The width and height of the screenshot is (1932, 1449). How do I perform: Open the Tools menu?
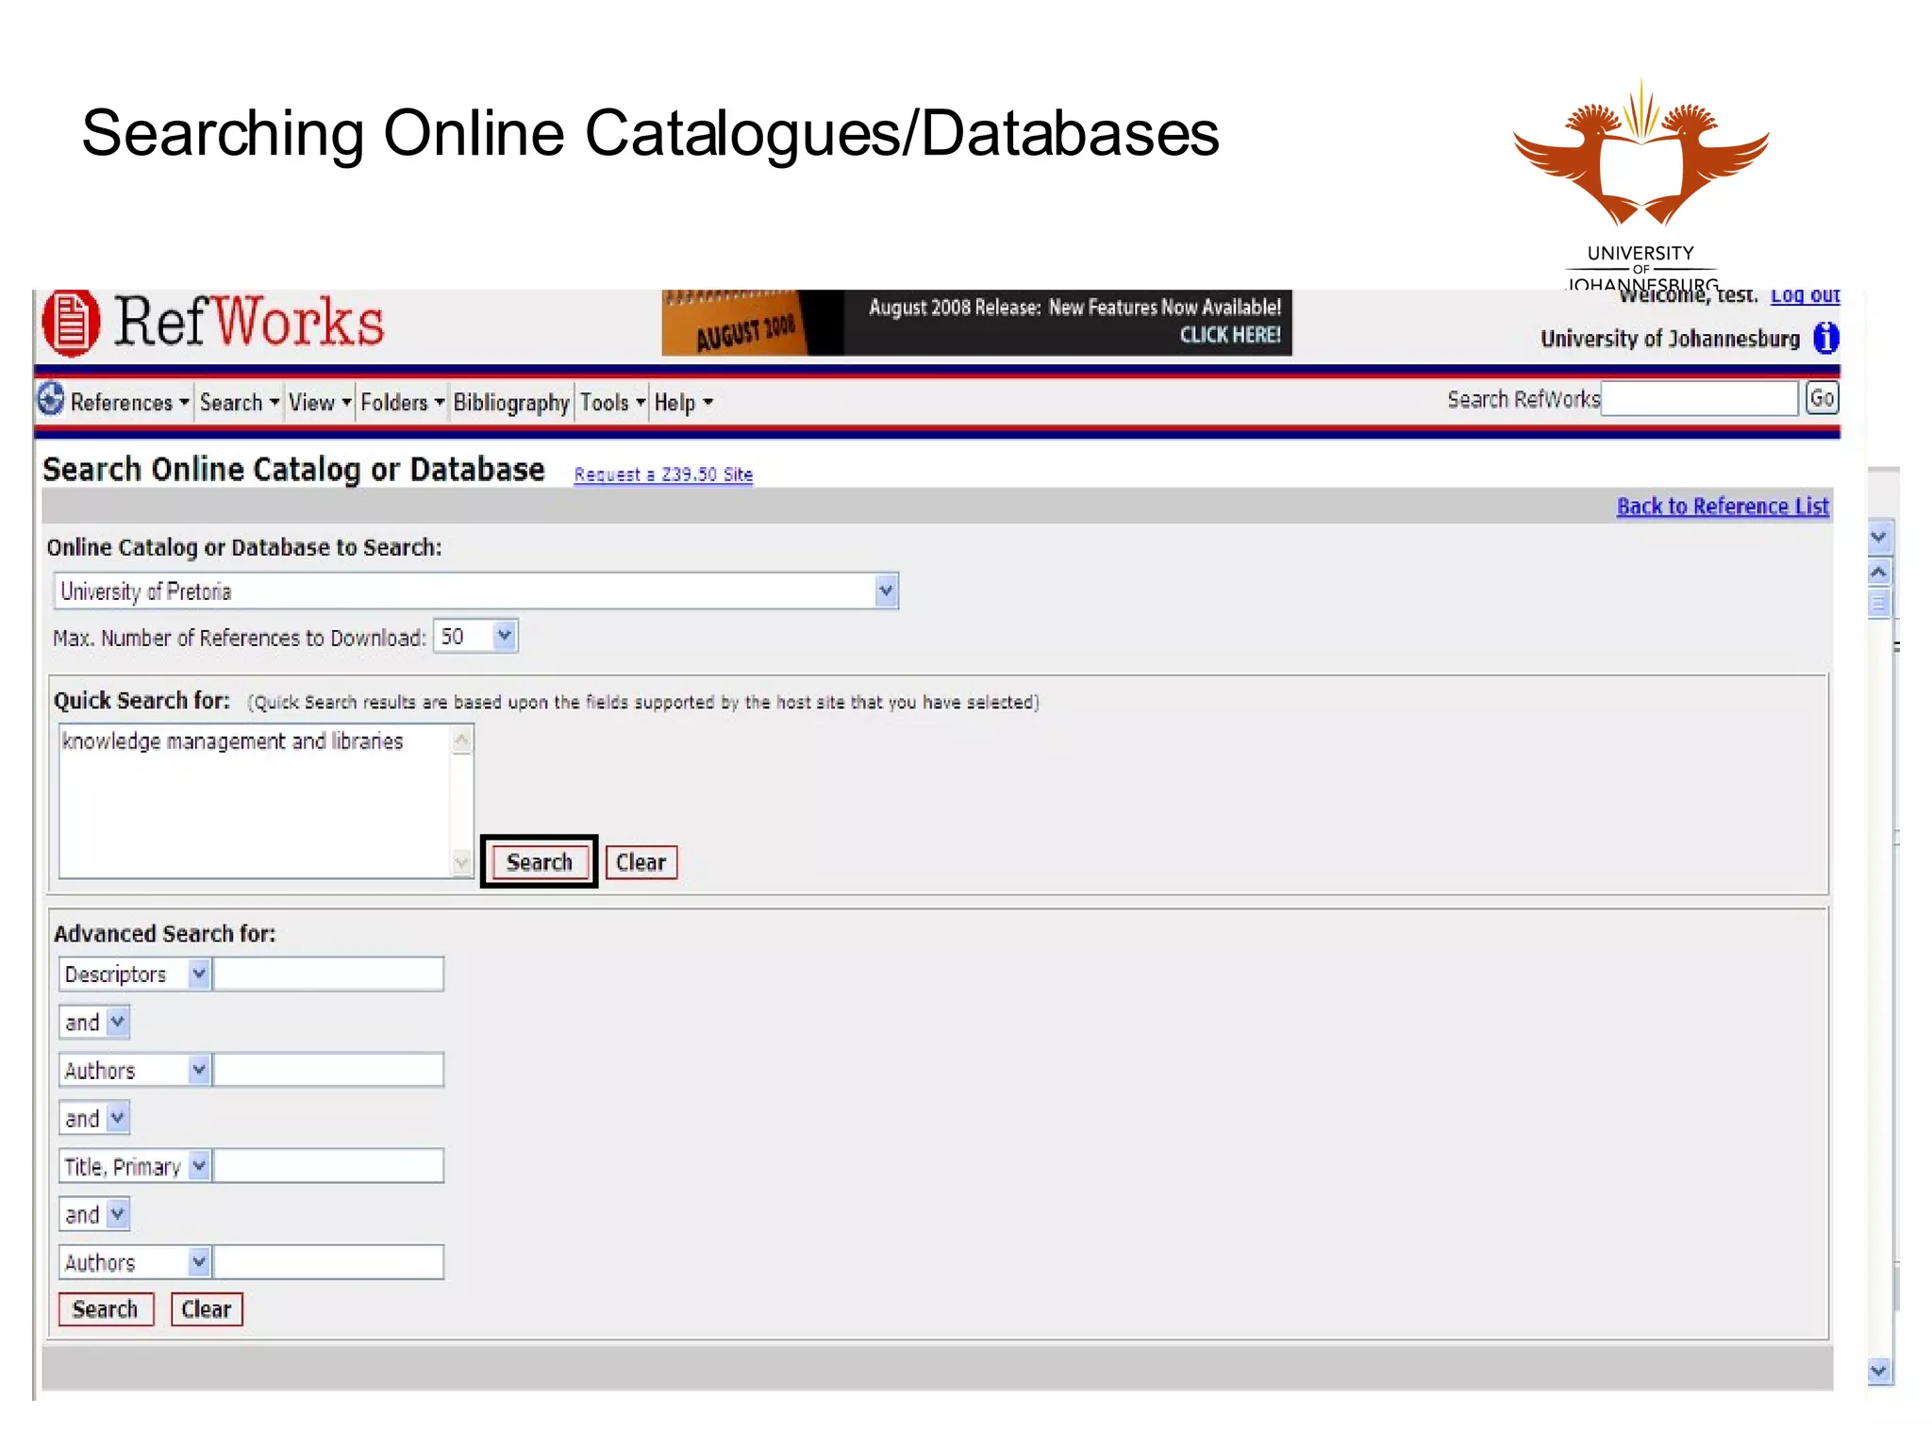[x=612, y=403]
